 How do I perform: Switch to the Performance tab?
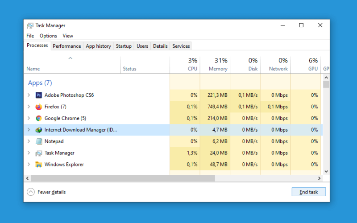pos(66,46)
